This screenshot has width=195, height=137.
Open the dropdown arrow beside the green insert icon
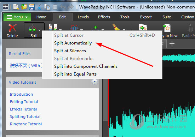103,30
